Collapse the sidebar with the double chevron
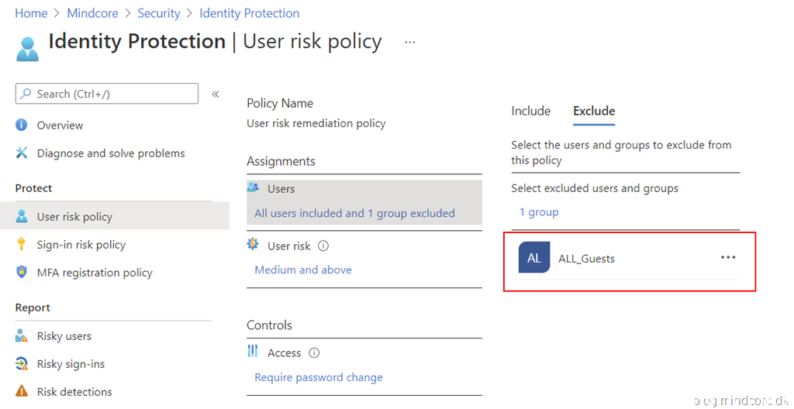This screenshot has height=409, width=794. 216,94
